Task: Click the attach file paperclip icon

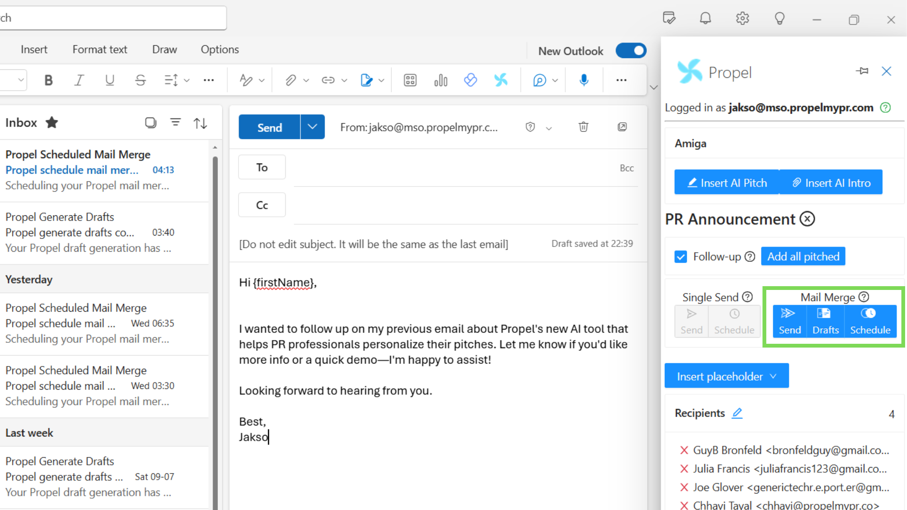Action: point(290,80)
